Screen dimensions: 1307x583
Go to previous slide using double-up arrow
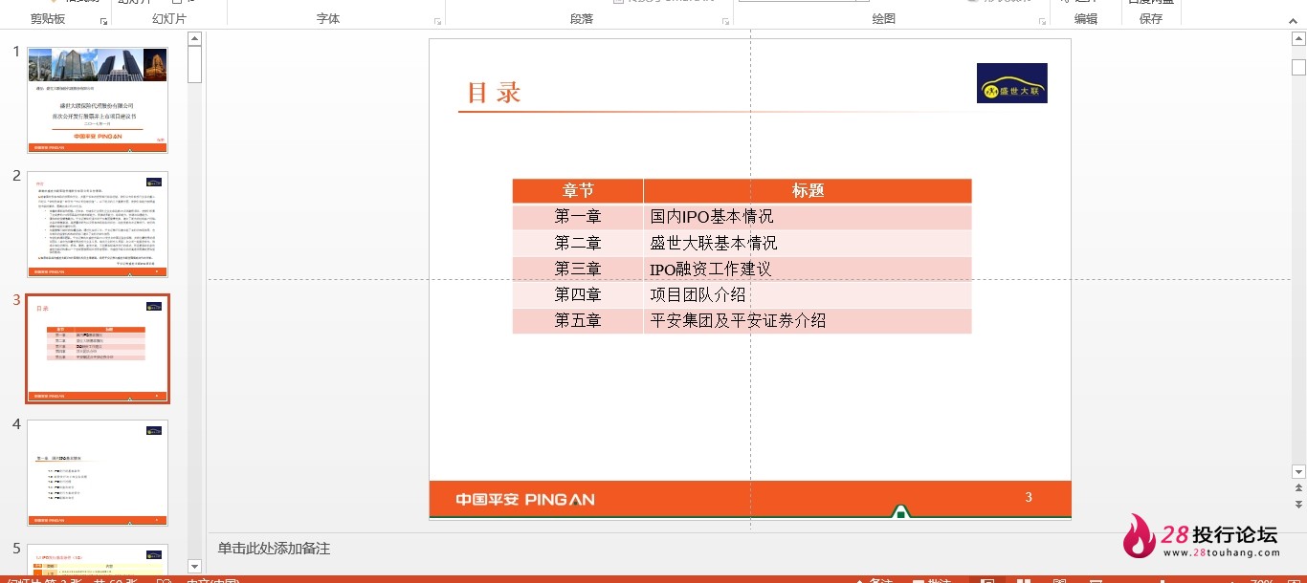(1298, 488)
